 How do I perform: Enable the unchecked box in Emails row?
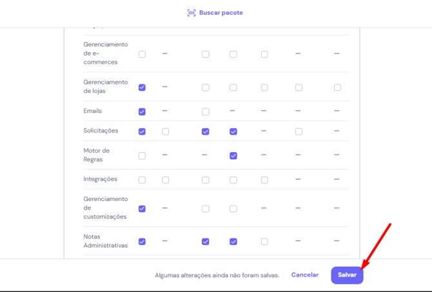point(205,112)
